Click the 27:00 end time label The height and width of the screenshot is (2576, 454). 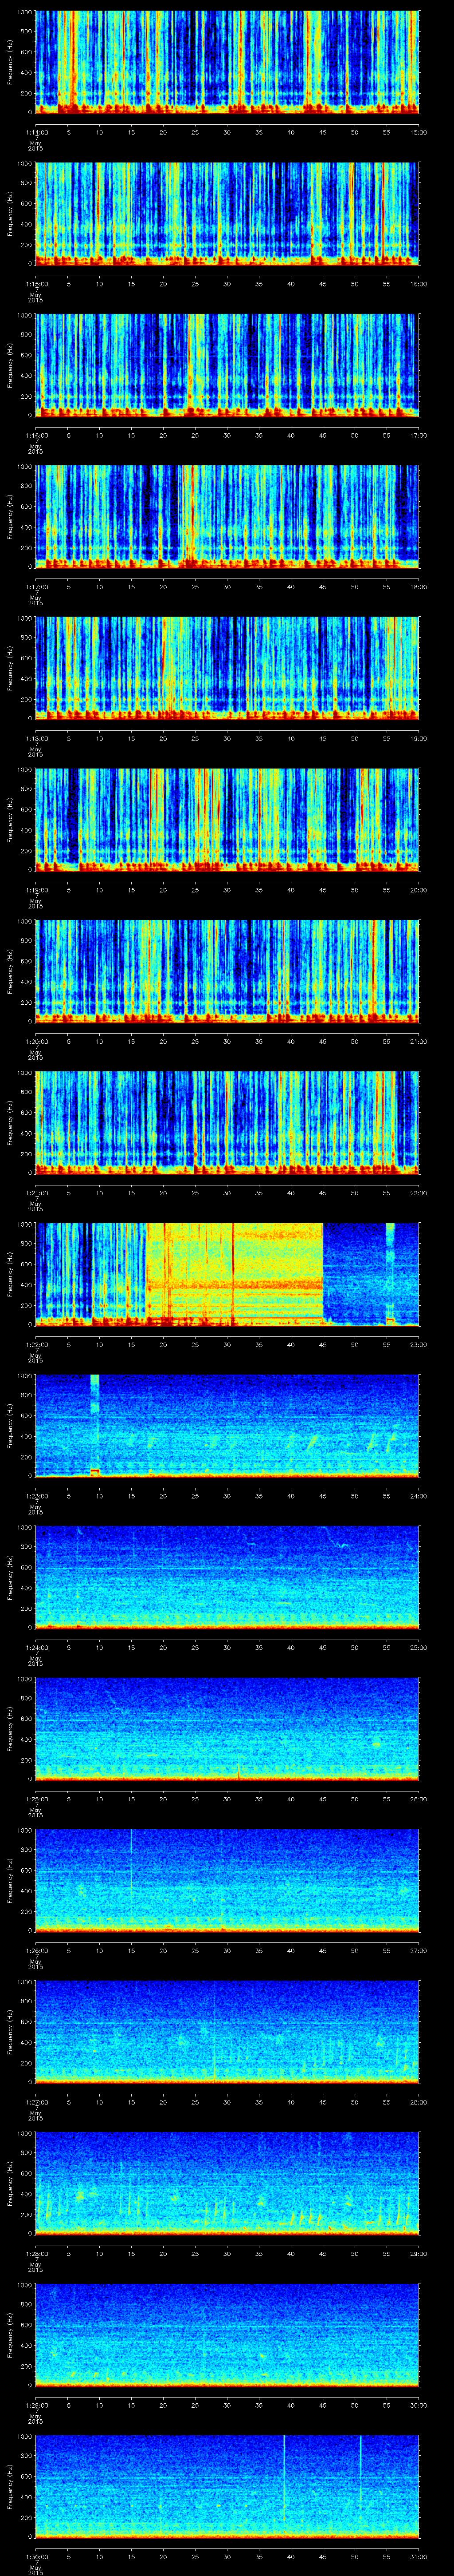pos(419,1950)
